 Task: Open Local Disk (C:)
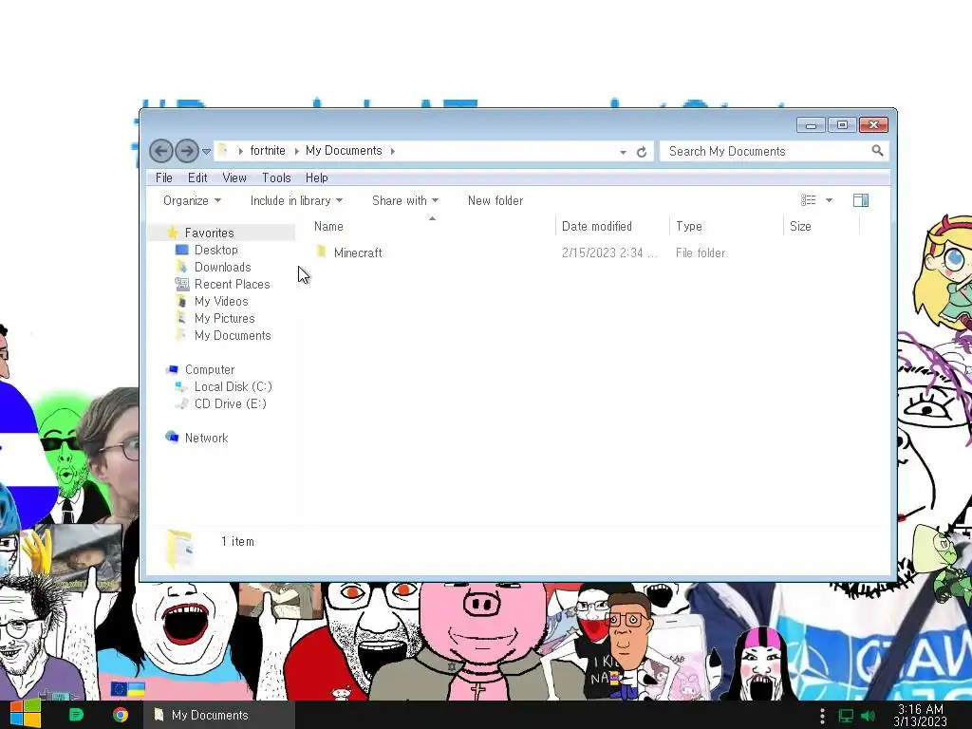coord(234,387)
